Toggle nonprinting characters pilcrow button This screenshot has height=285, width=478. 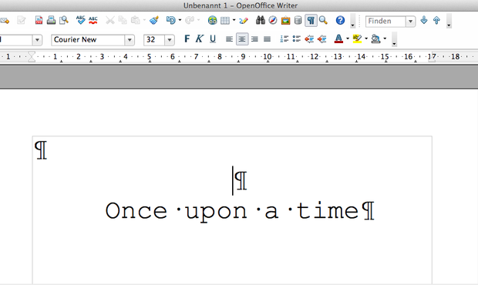(x=311, y=20)
